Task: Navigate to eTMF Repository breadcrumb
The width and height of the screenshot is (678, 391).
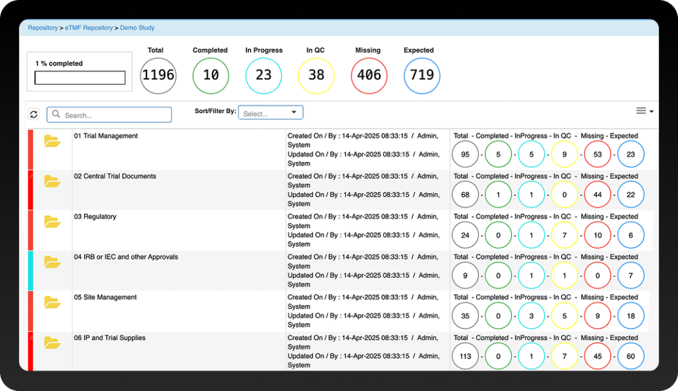Action: 89,28
